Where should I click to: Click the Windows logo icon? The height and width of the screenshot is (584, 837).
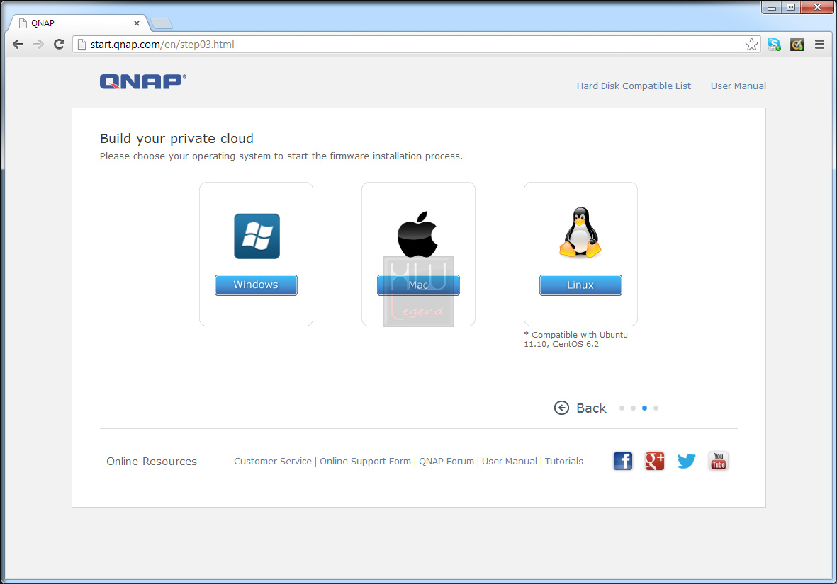tap(257, 236)
